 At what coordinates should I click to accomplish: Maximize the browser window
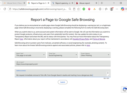pos(121,3)
